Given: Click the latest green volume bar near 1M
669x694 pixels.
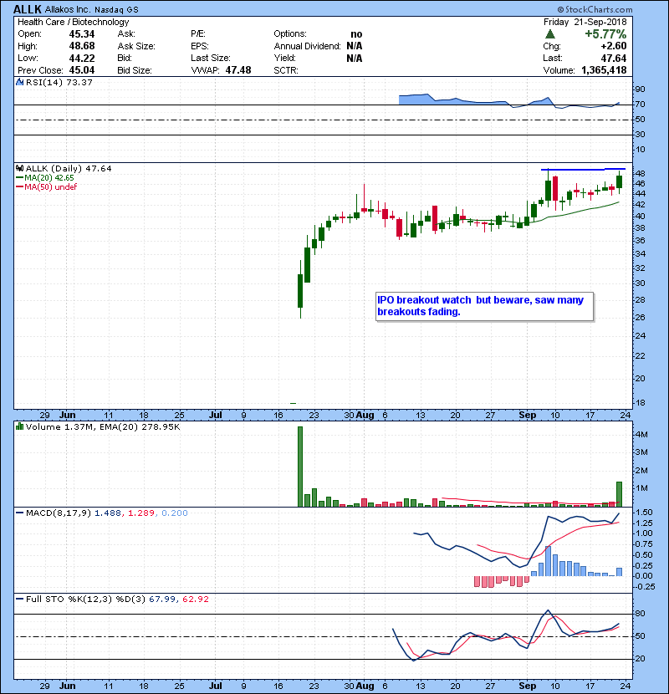Looking at the screenshot, I should 620,494.
